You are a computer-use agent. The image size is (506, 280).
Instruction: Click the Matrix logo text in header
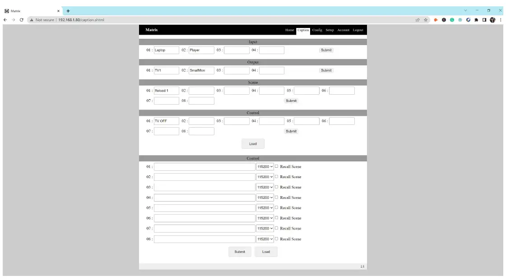152,30
